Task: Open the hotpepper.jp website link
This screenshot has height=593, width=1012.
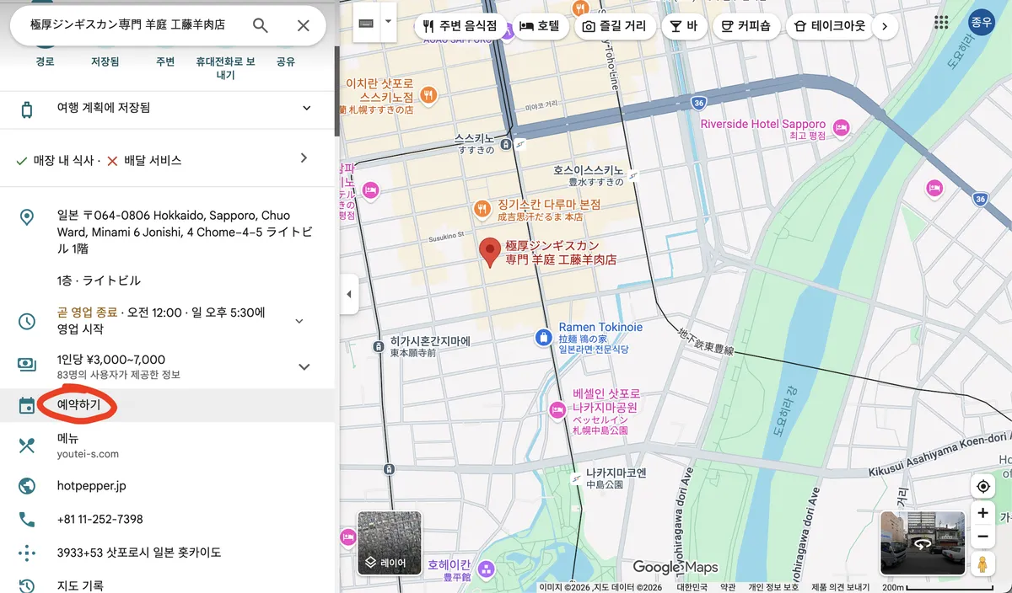Action: tap(91, 486)
